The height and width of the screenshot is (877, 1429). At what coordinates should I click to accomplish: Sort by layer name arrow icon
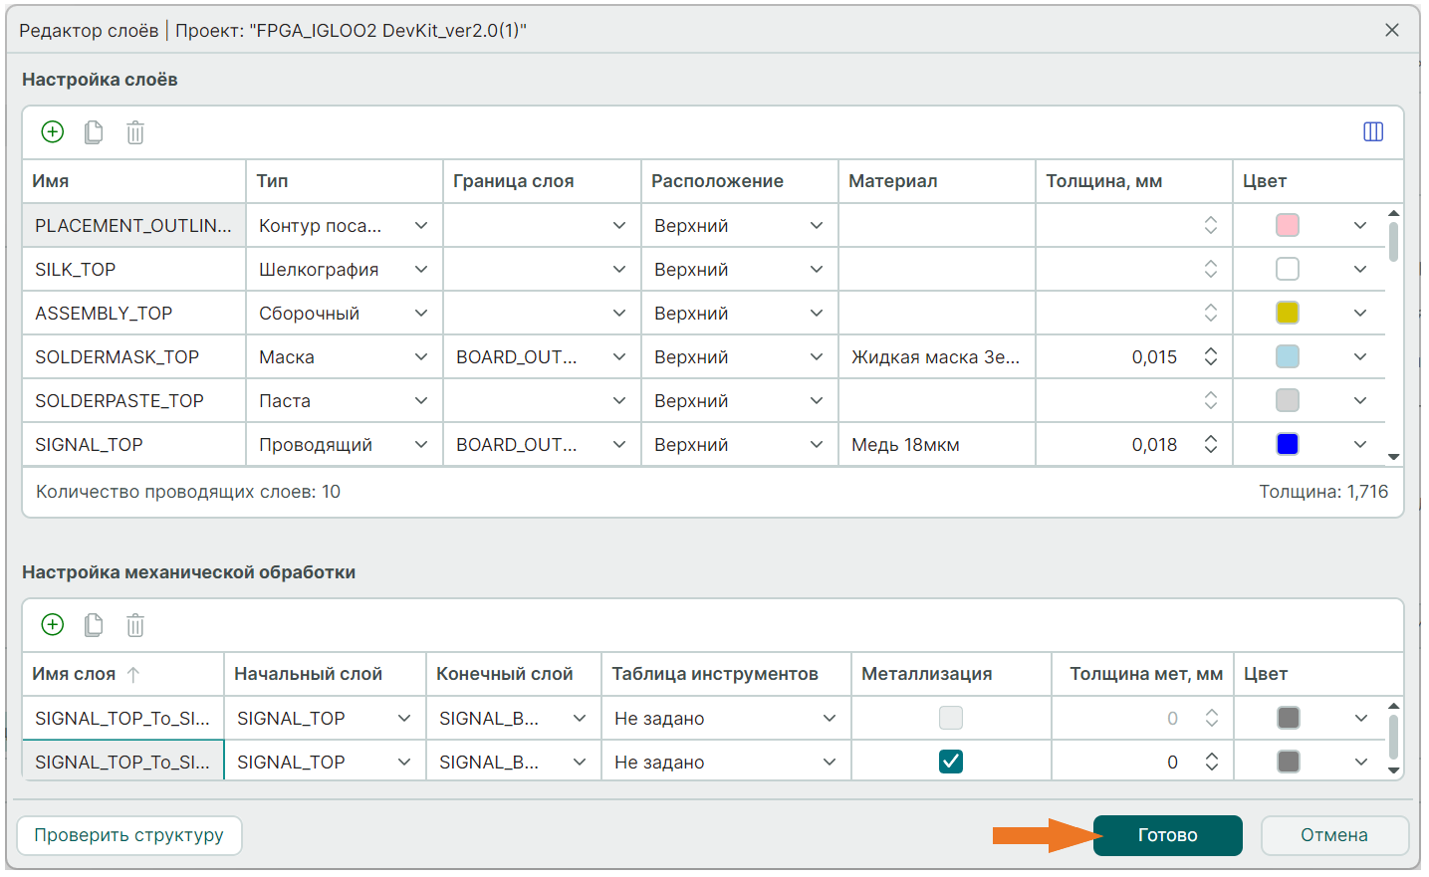click(133, 674)
